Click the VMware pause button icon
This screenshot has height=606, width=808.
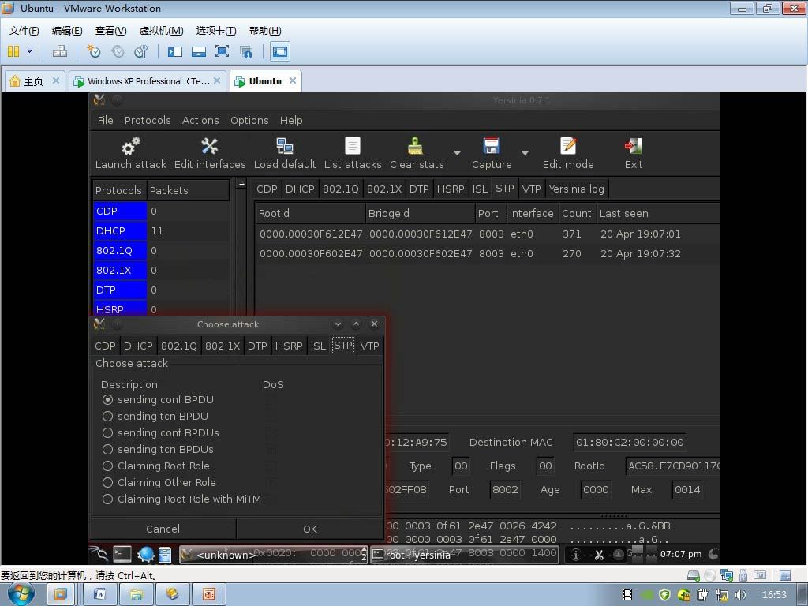13,51
